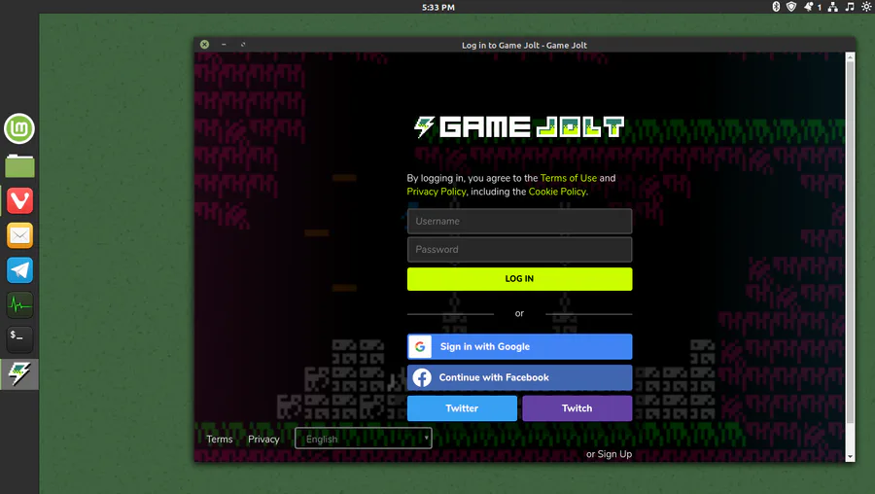This screenshot has width=875, height=494.
Task: Open the music note tray icon
Action: 850,7
